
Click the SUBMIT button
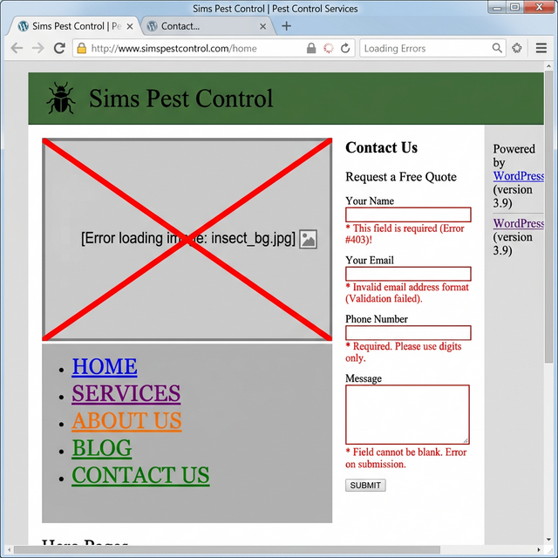tap(365, 485)
